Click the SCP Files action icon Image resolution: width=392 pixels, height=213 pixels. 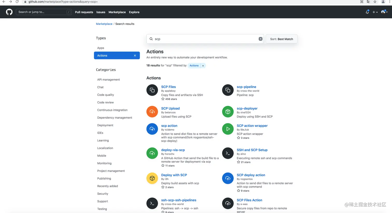(152, 90)
